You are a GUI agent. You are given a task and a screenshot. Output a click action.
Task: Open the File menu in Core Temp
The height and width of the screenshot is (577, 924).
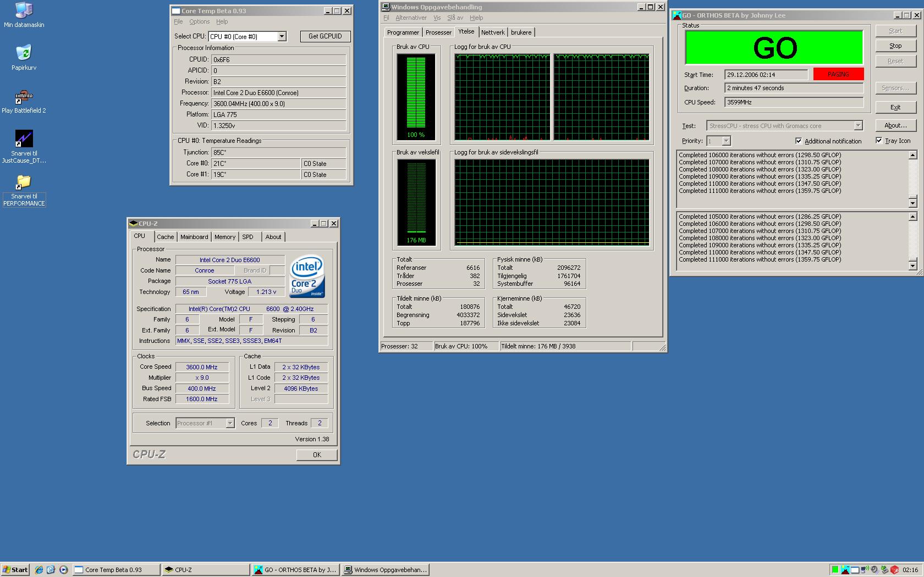point(178,22)
